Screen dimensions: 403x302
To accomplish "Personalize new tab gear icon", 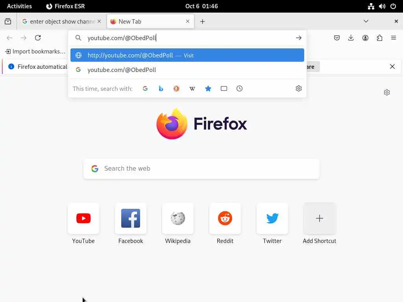I will tap(387, 92).
